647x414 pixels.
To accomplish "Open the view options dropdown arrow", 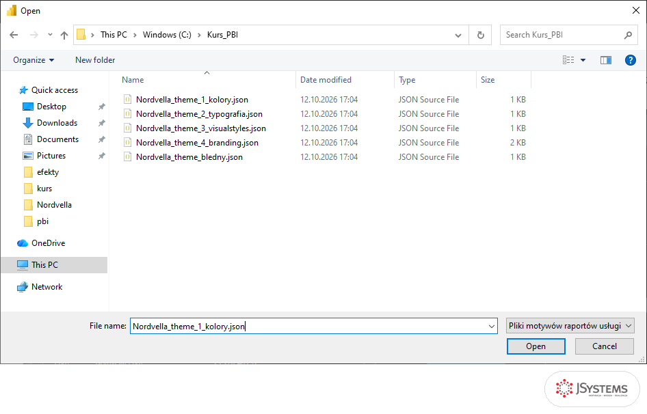I will [x=583, y=60].
